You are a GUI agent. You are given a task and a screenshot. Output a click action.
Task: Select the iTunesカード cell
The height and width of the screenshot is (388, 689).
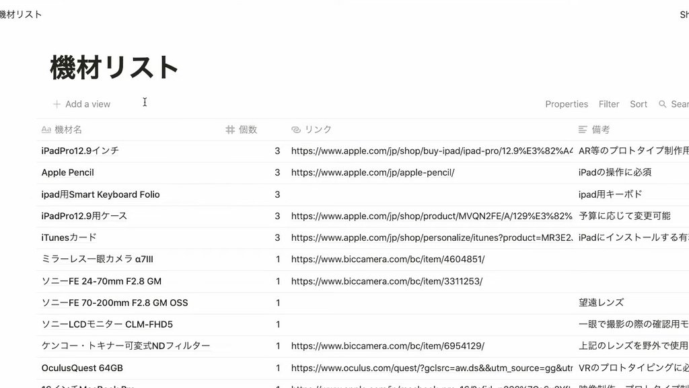[129, 237]
